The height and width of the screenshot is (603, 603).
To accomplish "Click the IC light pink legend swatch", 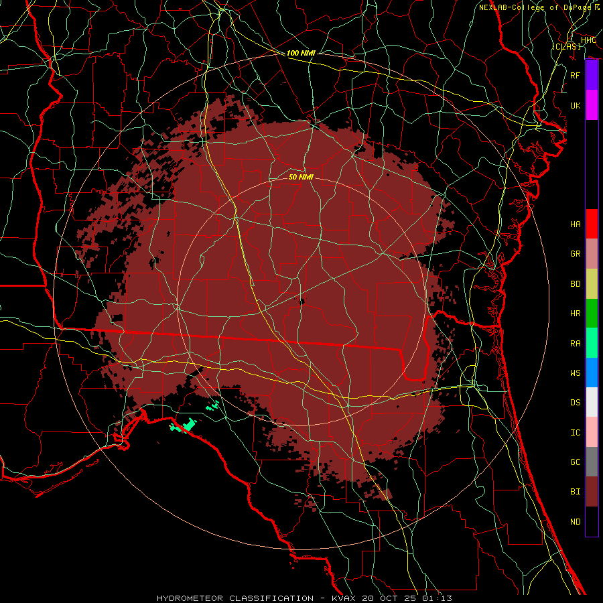I will point(592,432).
